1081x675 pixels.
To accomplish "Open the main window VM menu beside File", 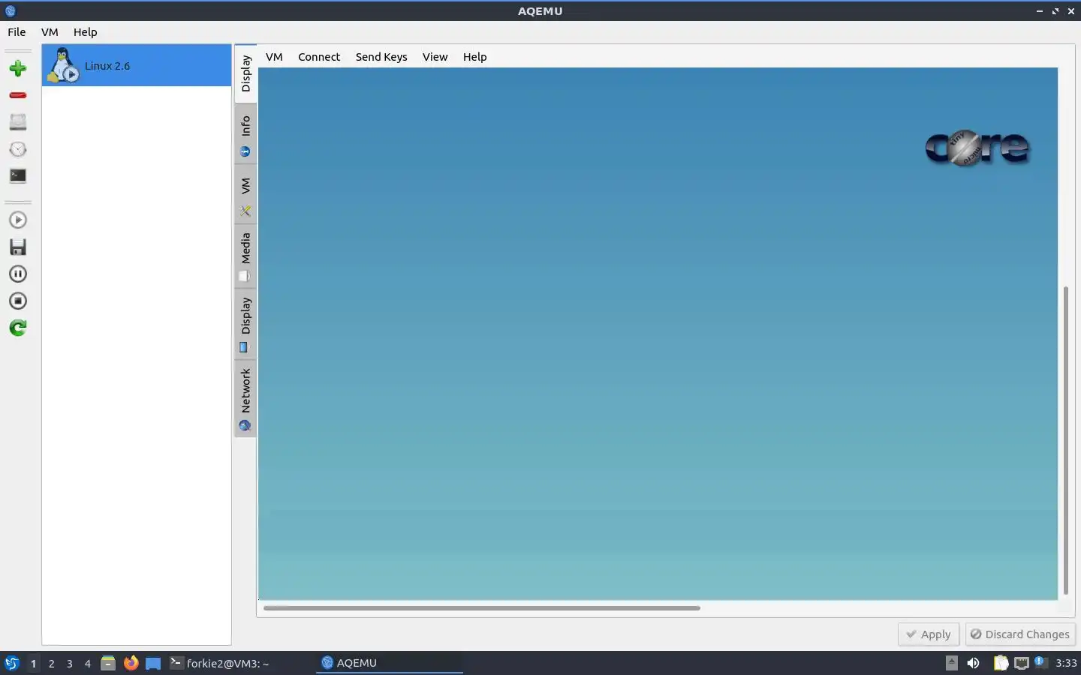I will point(50,32).
